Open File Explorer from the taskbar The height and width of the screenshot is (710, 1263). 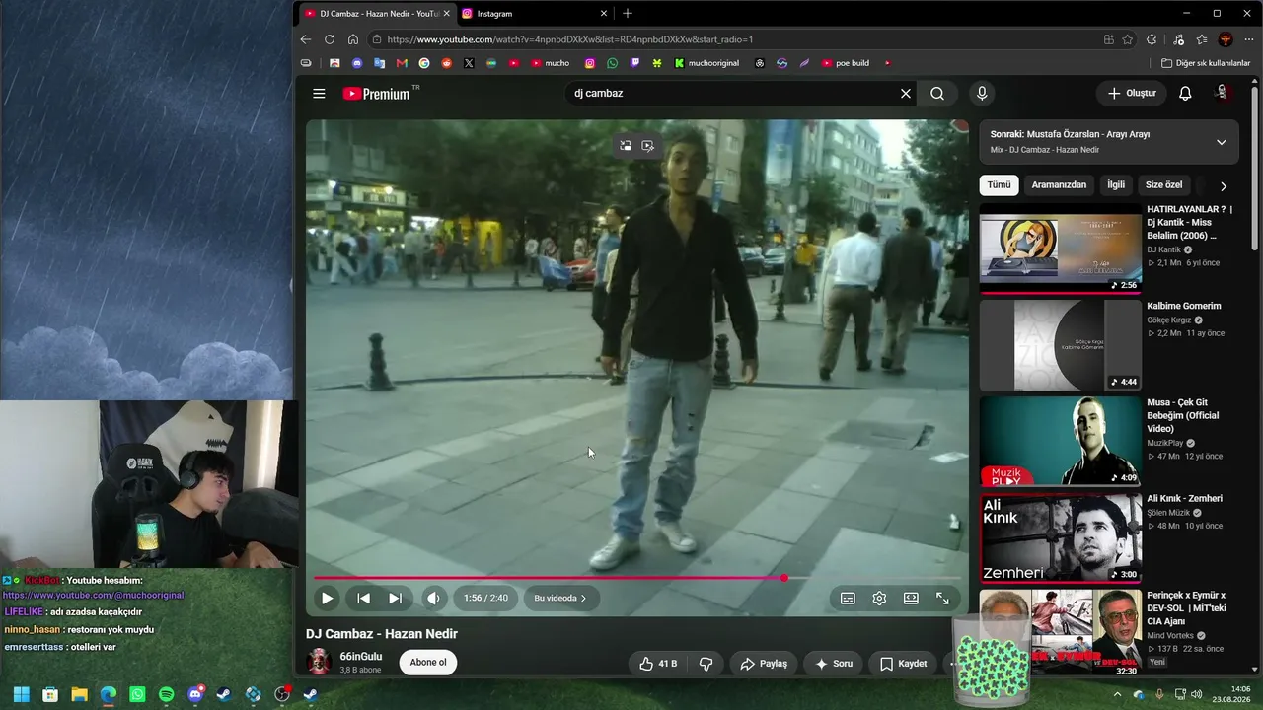pos(79,694)
